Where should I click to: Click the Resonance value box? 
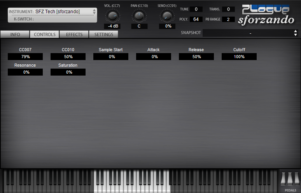point(25,72)
